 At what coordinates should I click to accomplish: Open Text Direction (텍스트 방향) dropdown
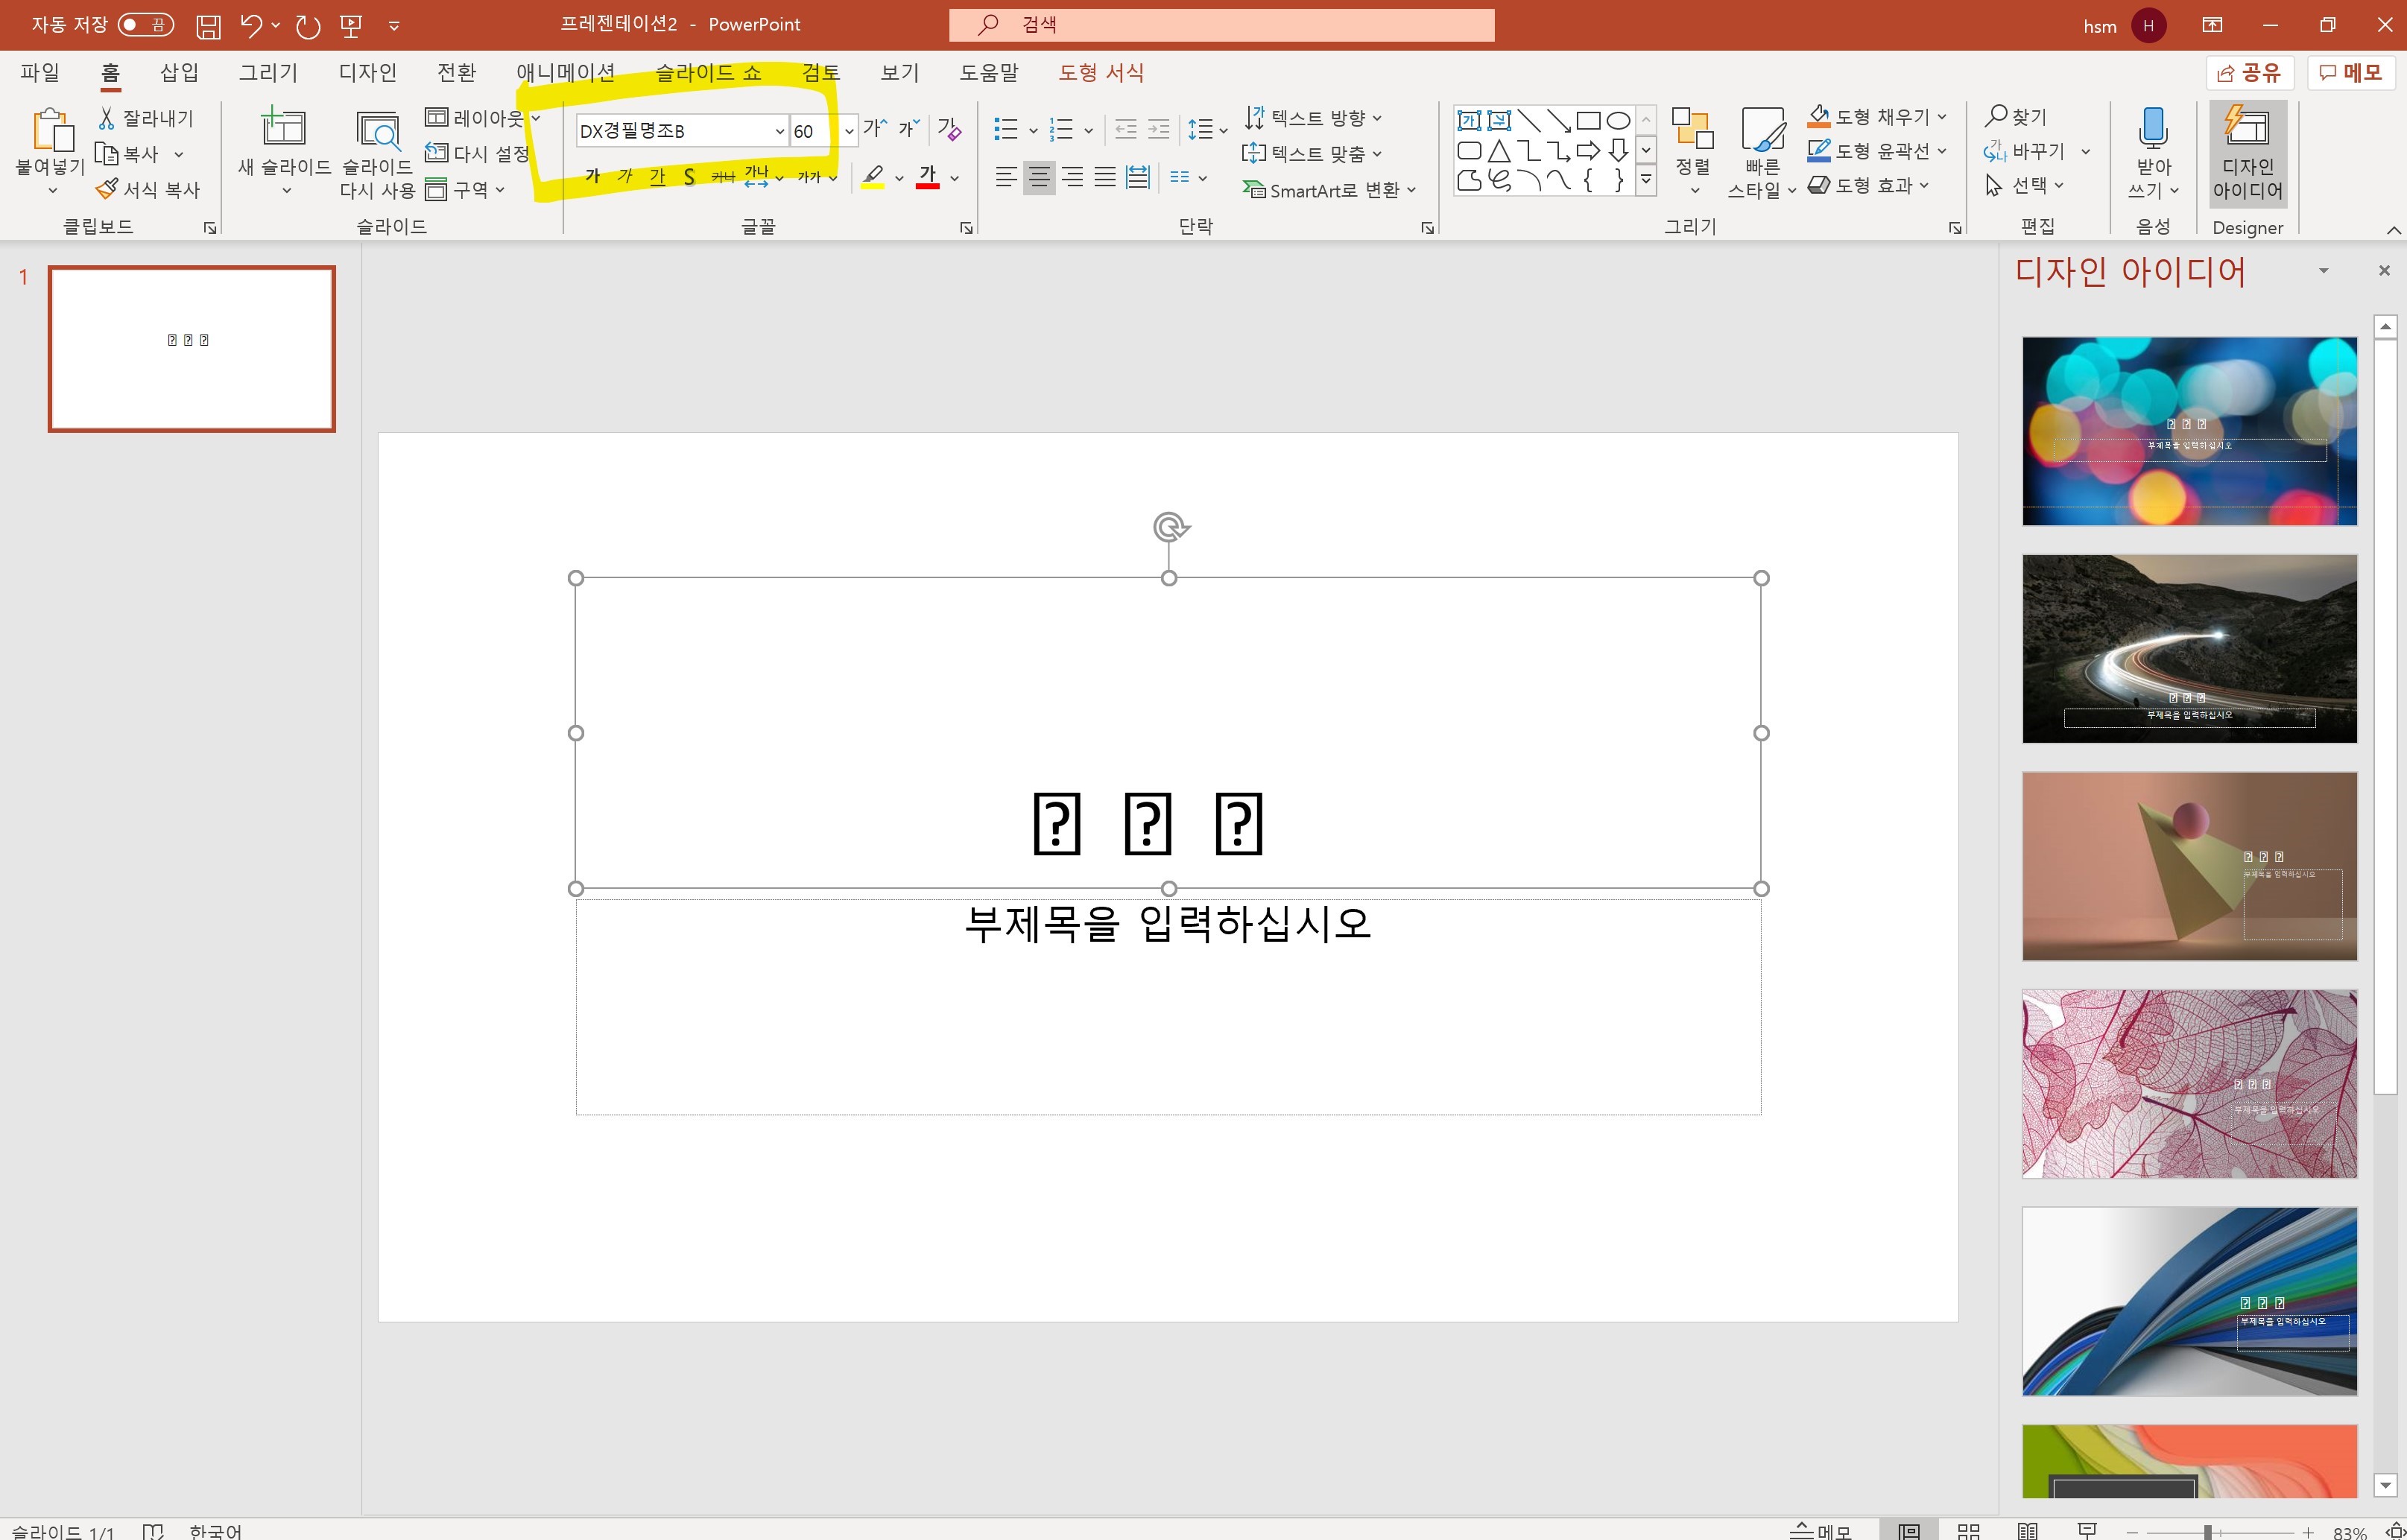[1312, 118]
